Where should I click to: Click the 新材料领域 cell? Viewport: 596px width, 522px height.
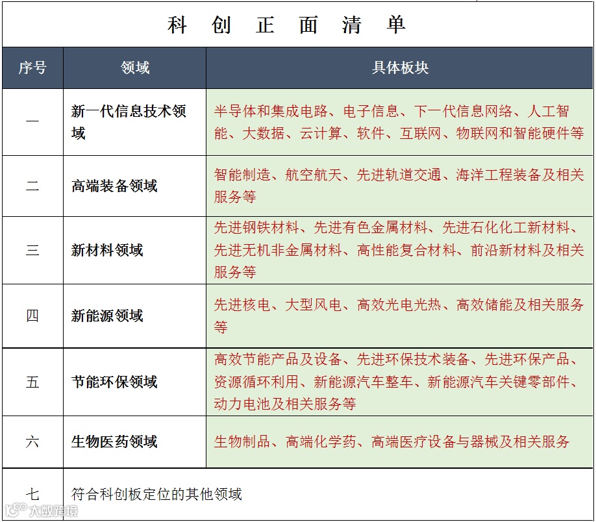click(134, 250)
